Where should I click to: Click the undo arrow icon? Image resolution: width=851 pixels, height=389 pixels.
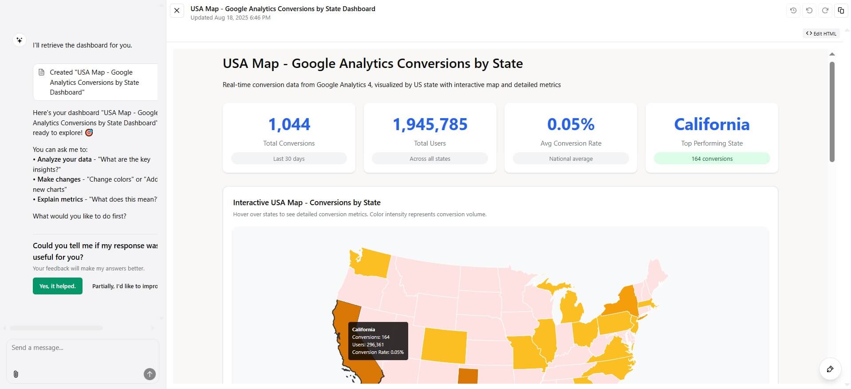click(809, 11)
